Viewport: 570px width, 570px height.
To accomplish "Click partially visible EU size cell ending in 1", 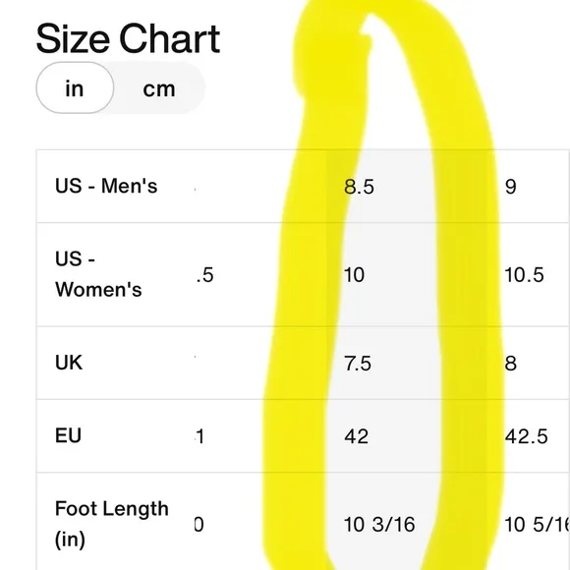I will click(199, 436).
